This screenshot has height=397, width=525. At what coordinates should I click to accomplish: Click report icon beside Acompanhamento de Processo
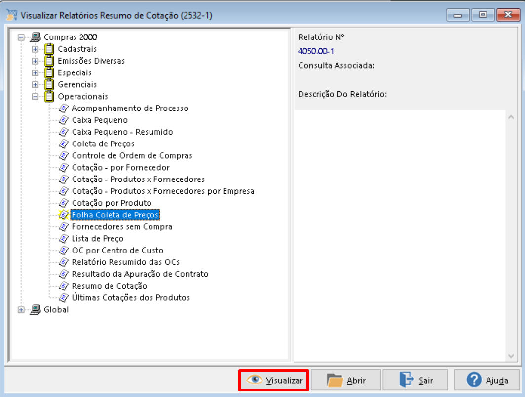(x=64, y=108)
